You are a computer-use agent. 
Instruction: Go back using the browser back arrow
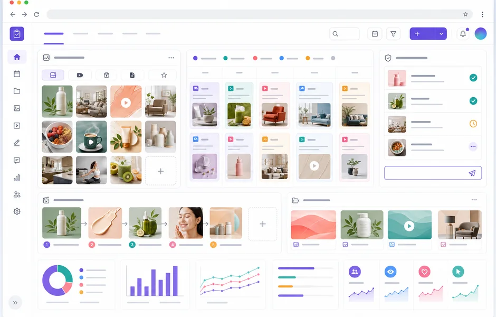[13, 14]
